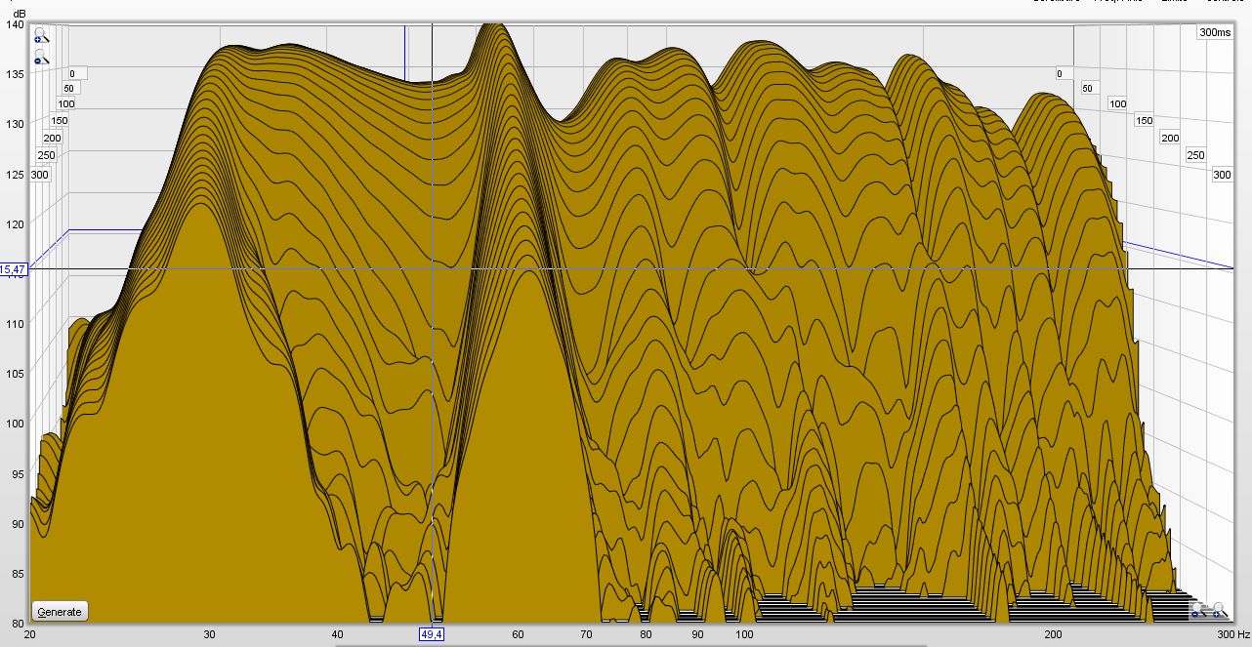This screenshot has width=1252, height=647.
Task: Click the 125 dB axis tick
Action: click(x=17, y=175)
